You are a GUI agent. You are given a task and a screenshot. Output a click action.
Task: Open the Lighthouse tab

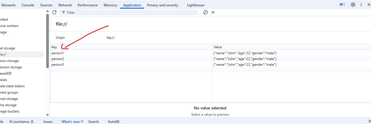tap(195, 5)
